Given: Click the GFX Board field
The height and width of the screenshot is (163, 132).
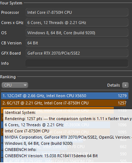Looking at the screenshot, I should tap(77, 53).
